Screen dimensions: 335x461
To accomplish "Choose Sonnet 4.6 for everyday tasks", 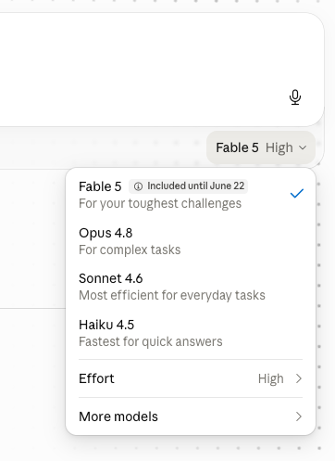I will (x=191, y=287).
